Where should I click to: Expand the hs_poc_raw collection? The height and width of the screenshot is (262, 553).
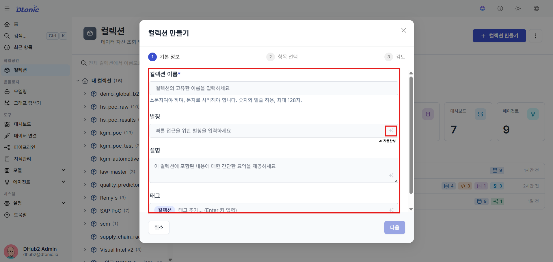coord(85,107)
